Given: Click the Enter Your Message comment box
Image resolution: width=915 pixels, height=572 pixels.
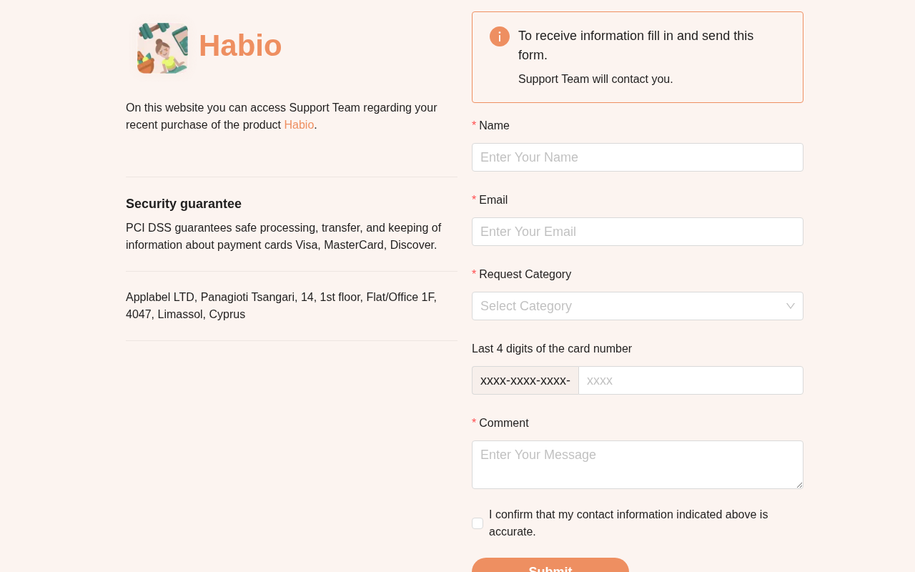Looking at the screenshot, I should coord(636,464).
